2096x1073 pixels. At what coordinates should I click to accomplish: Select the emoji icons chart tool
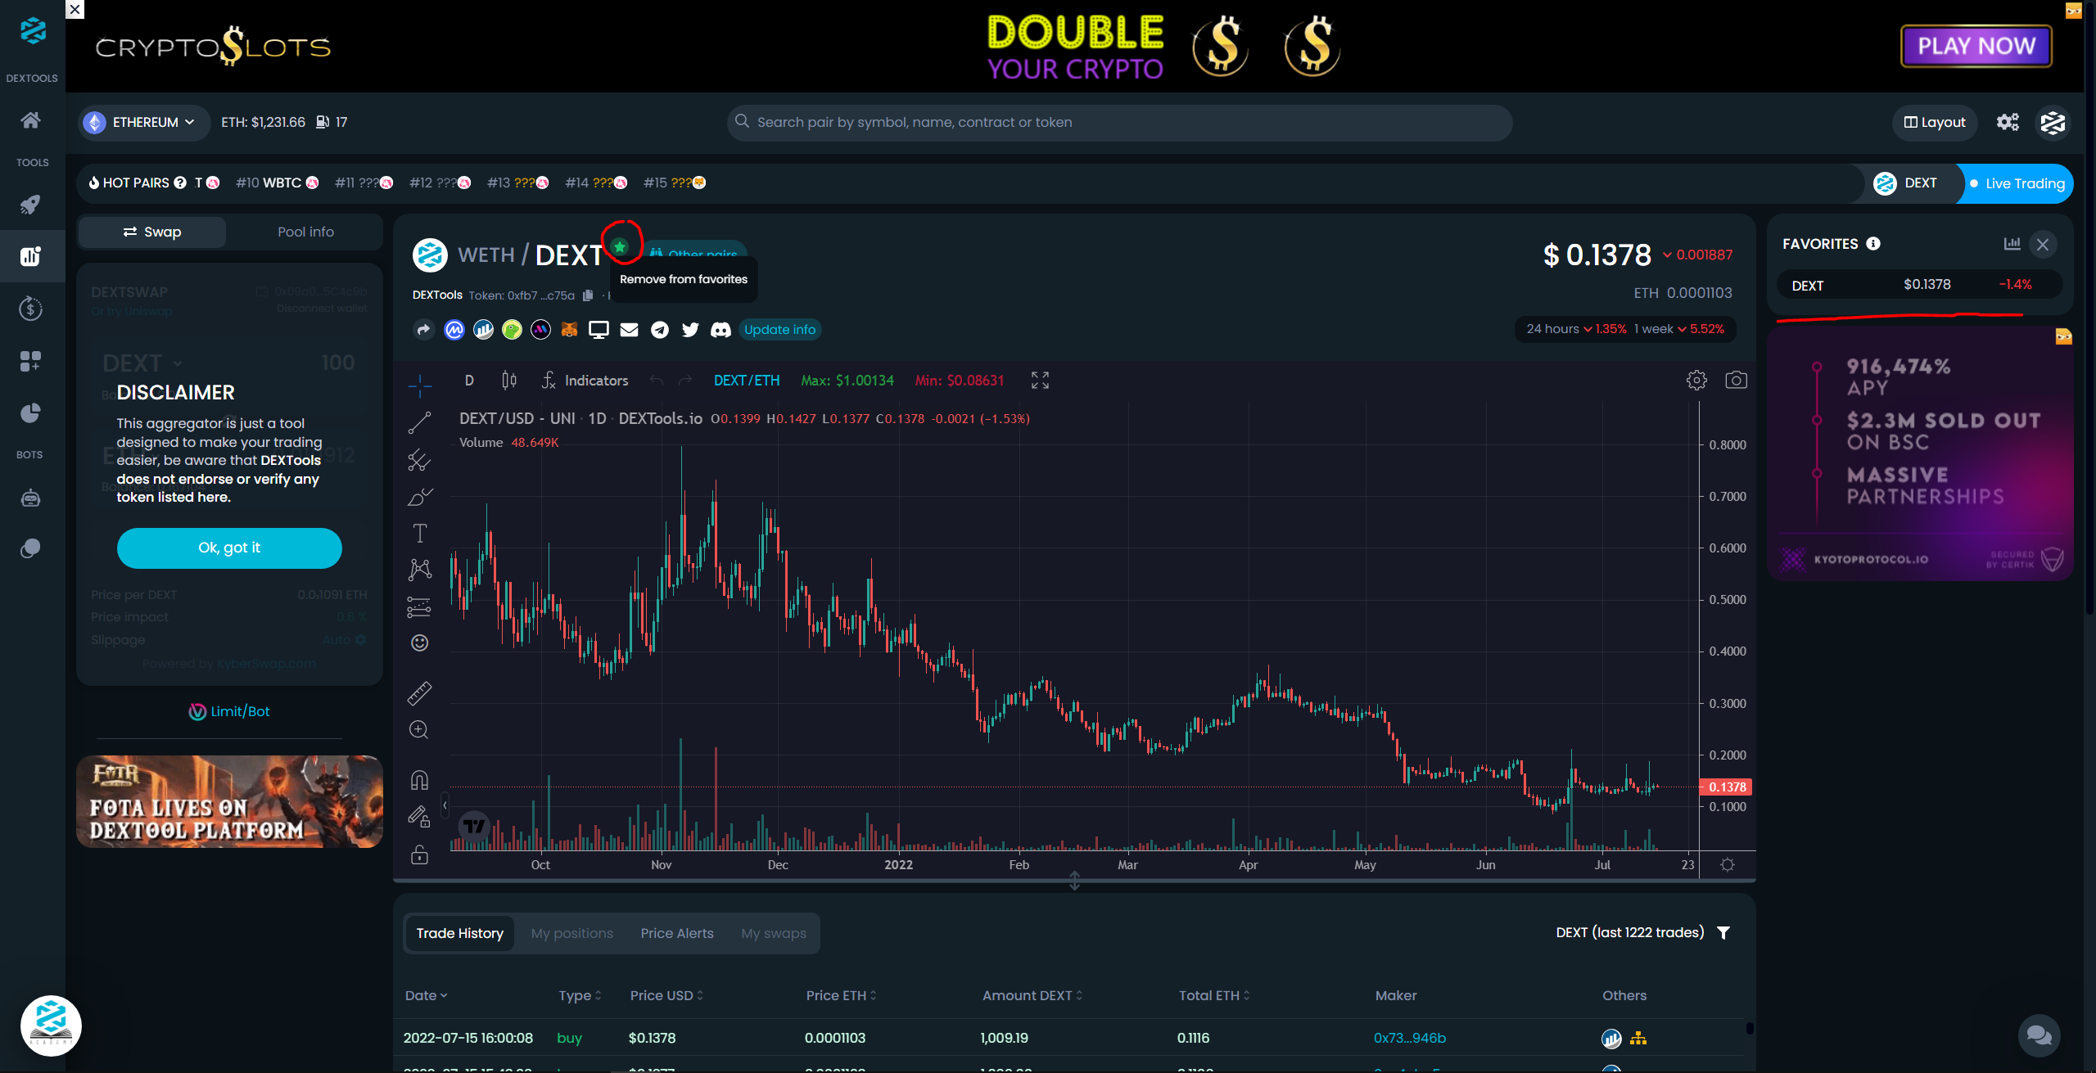coord(420,643)
